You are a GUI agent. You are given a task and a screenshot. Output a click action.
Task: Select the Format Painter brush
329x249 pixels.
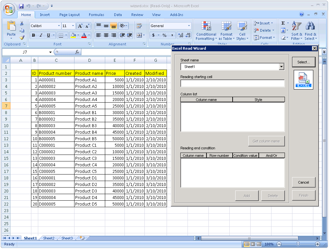click(x=22, y=38)
